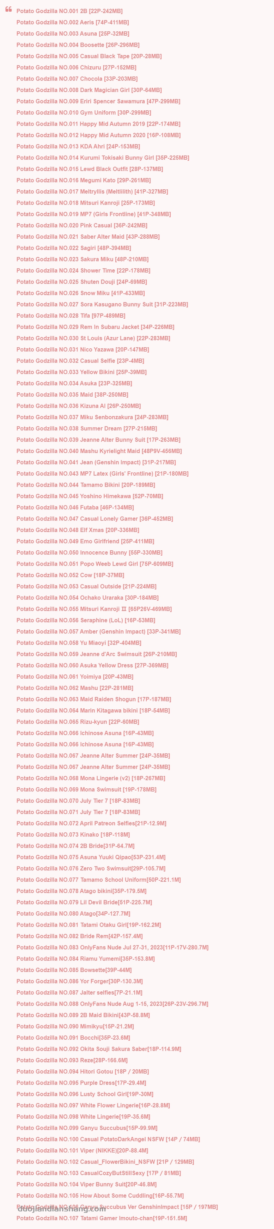Click NO.091 Bocchi link

pyautogui.click(x=73, y=1038)
